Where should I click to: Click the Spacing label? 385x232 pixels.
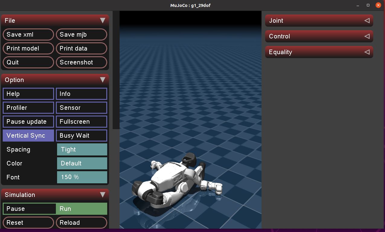coord(18,149)
